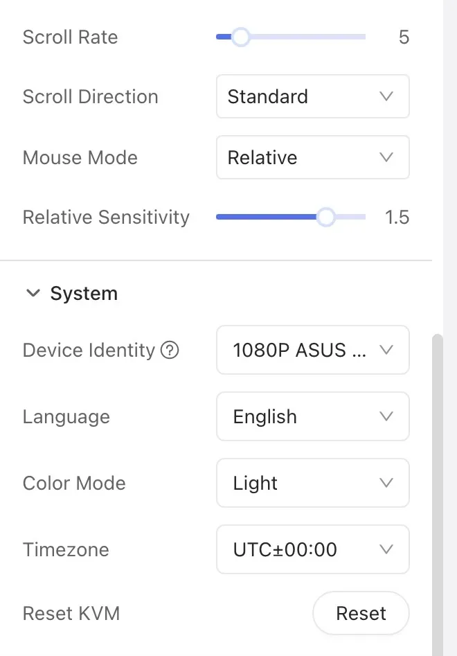Click the Reset KVM label
Viewport: 457px width, 656px height.
(x=71, y=613)
